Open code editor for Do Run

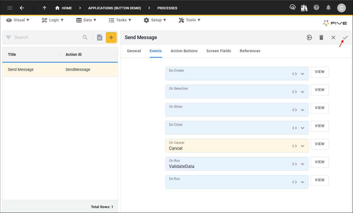295,182
